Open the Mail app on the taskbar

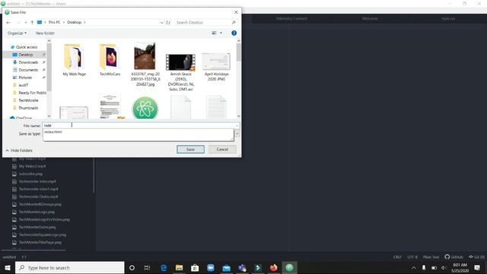(227, 267)
